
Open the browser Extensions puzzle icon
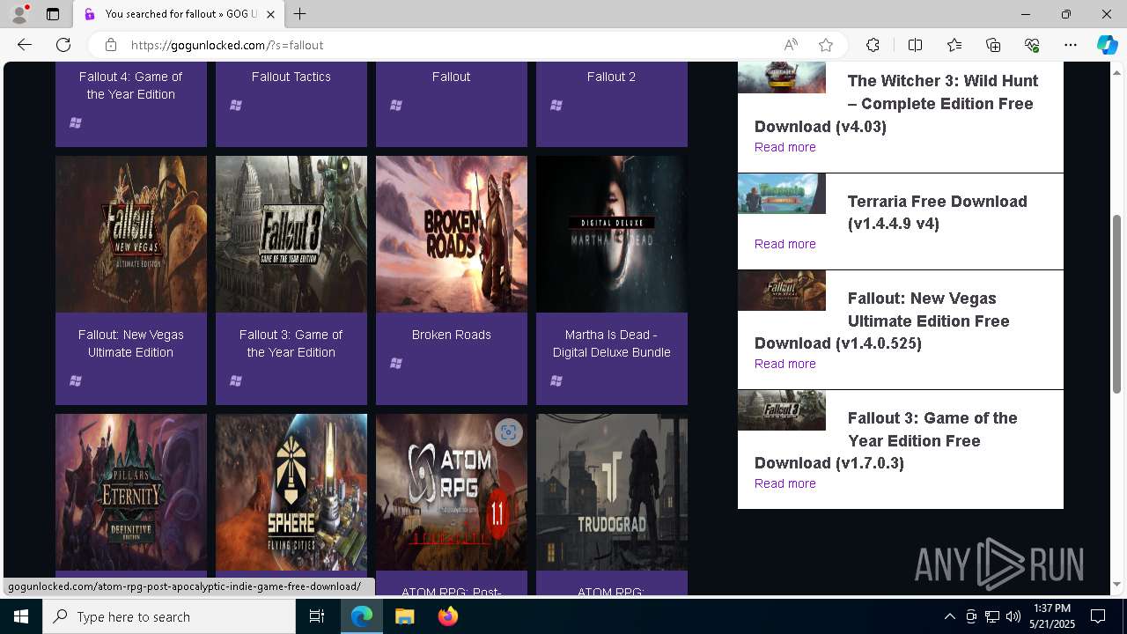pyautogui.click(x=873, y=45)
